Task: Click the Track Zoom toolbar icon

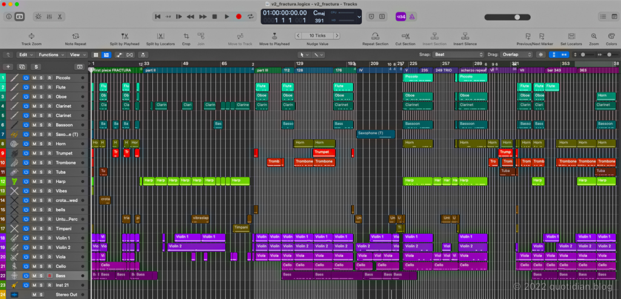Action: point(32,36)
